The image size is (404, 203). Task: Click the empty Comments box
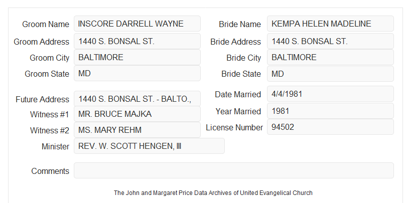coord(234,170)
